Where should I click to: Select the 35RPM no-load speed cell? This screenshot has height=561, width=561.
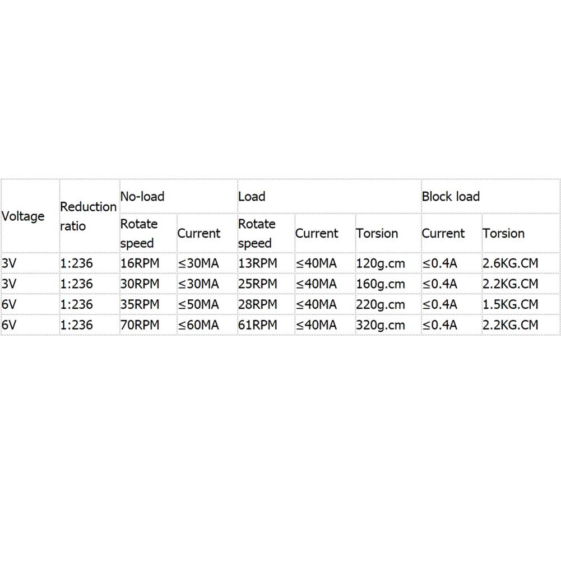[x=148, y=304]
